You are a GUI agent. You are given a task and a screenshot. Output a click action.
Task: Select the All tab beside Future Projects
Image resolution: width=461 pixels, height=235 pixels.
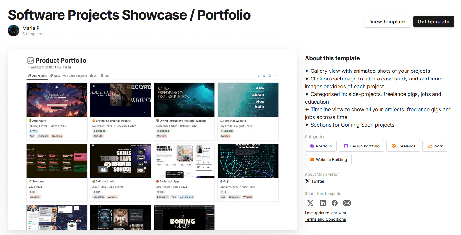(94, 76)
